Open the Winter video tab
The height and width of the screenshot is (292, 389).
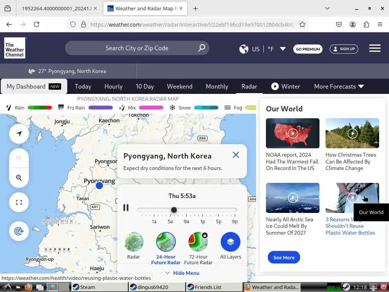286,86
